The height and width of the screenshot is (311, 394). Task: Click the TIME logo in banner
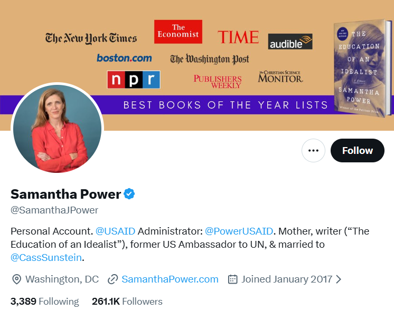click(238, 37)
